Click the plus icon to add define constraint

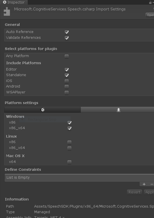(x=144, y=184)
